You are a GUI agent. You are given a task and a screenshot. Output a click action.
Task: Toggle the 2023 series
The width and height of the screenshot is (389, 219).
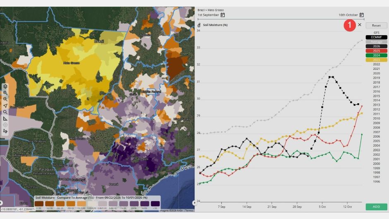coord(376,60)
